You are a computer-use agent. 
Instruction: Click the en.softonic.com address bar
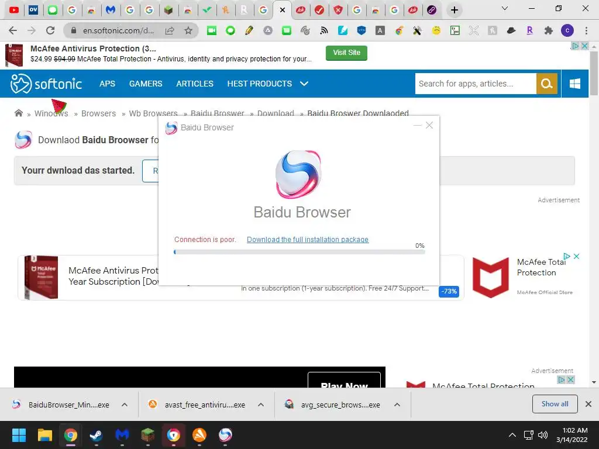tap(118, 30)
